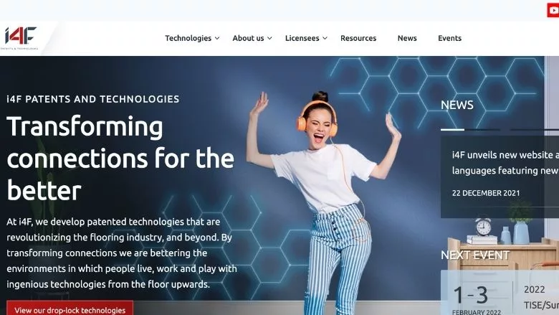Select Licensees in the navigation bar
Screen dimensions: 559x315
coord(302,38)
